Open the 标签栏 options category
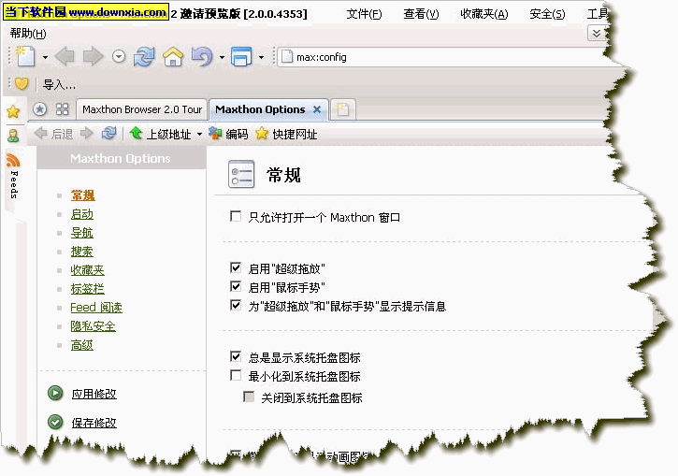 87,289
